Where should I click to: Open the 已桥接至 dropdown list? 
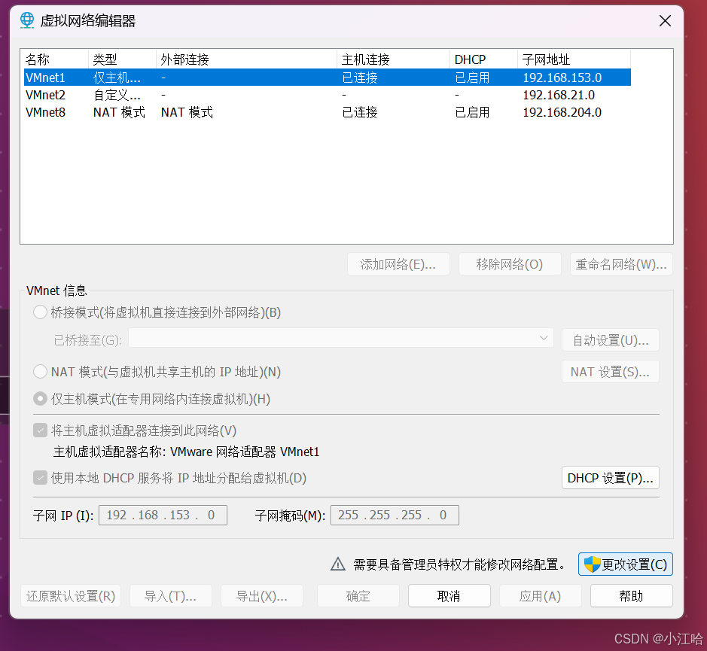coord(341,338)
